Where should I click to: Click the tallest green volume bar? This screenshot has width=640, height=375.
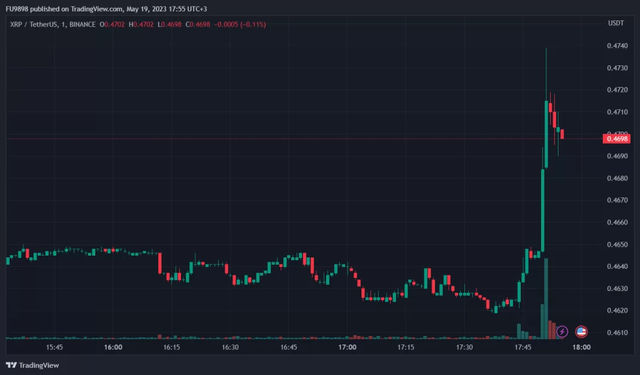point(545,300)
